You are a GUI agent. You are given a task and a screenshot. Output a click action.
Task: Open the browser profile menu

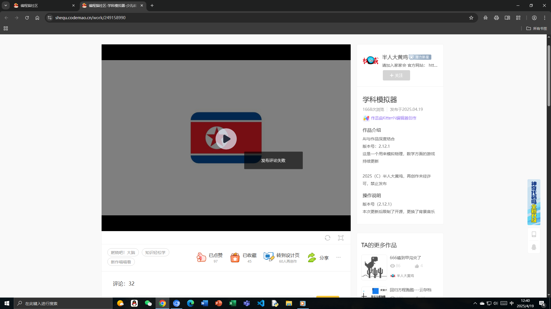pos(534,18)
